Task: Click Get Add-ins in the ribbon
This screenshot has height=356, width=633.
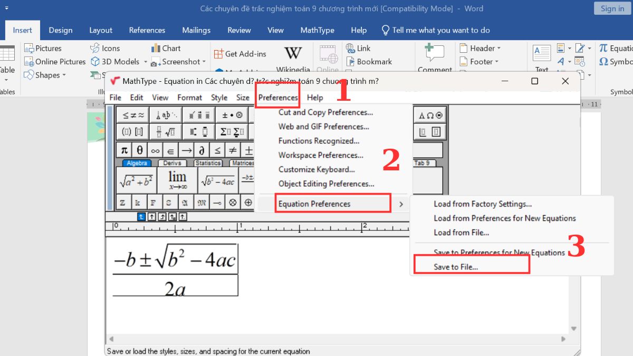Action: [x=240, y=54]
